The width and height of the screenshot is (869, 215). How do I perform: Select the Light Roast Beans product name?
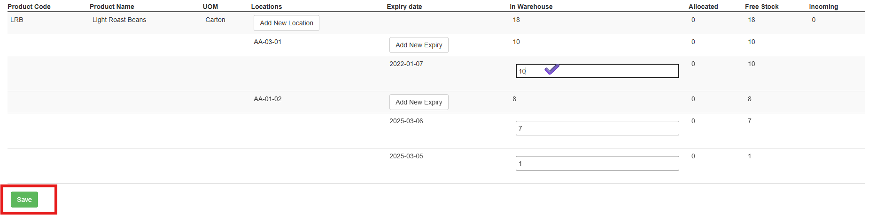[119, 20]
